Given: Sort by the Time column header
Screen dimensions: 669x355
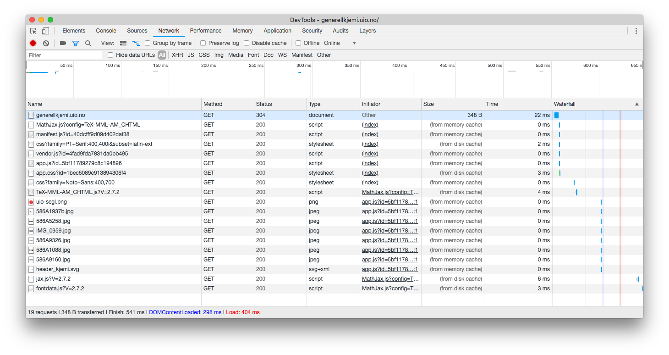Looking at the screenshot, I should [518, 104].
